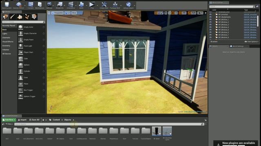This screenshot has height=146, width=261.
Task: Select the Volumes category tab
Action: 6,49
